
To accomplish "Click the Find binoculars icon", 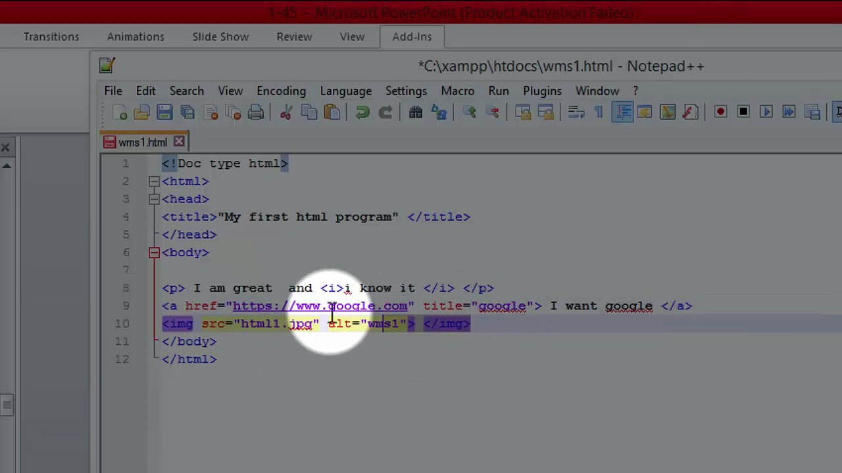I will [416, 112].
